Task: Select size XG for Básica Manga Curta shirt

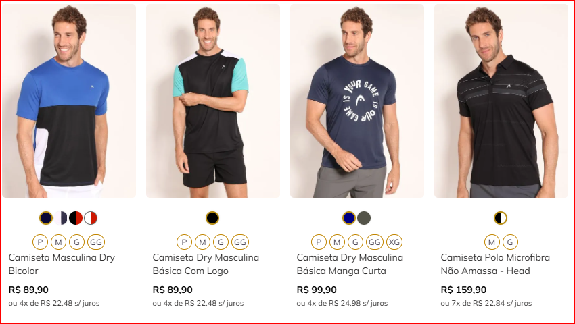Action: click(394, 242)
